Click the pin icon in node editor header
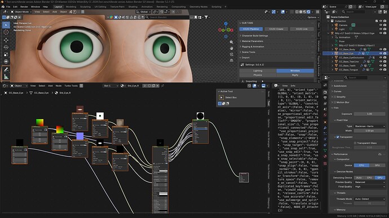The width and height of the screenshot is (389, 218). pos(162,86)
